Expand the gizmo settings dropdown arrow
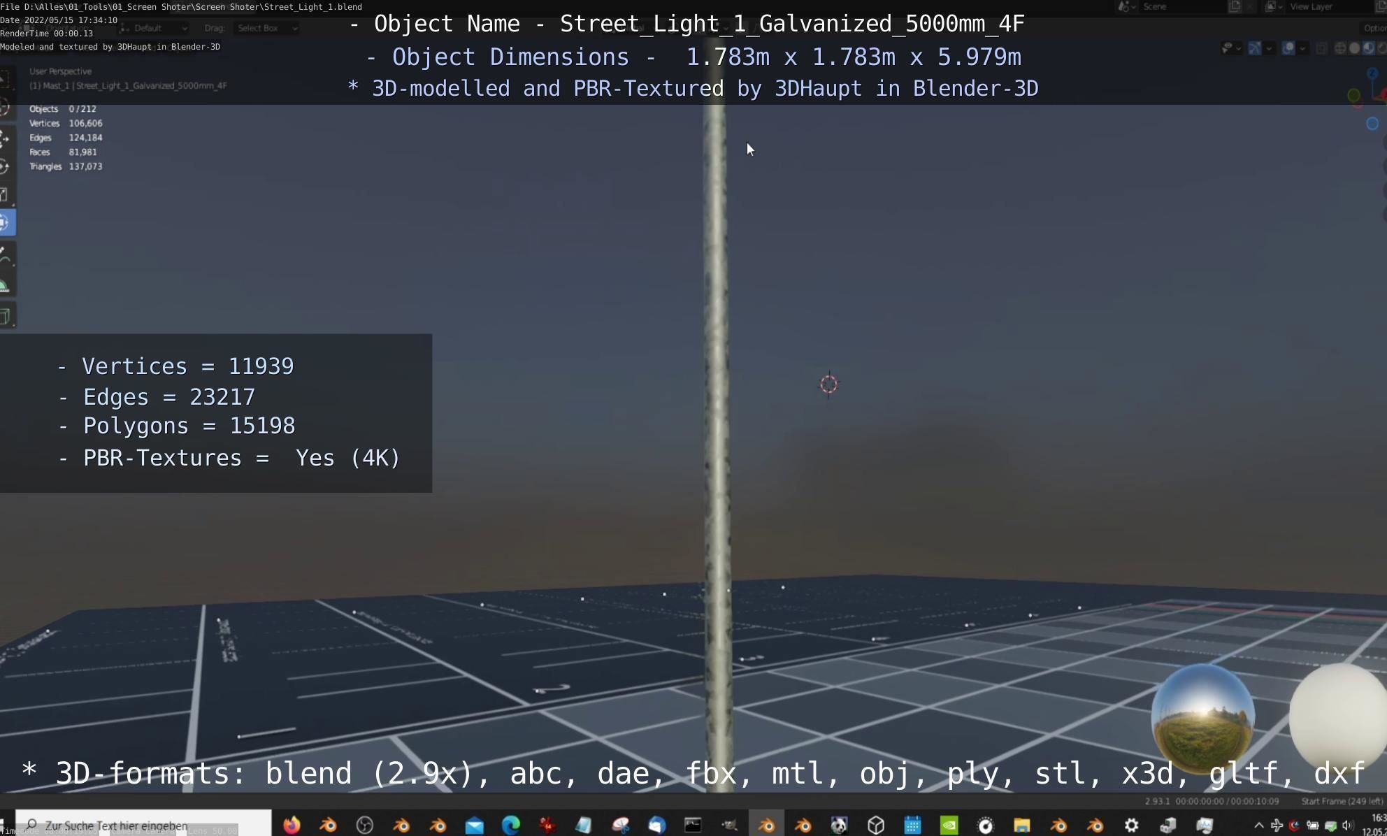The width and height of the screenshot is (1387, 836). (x=1269, y=48)
